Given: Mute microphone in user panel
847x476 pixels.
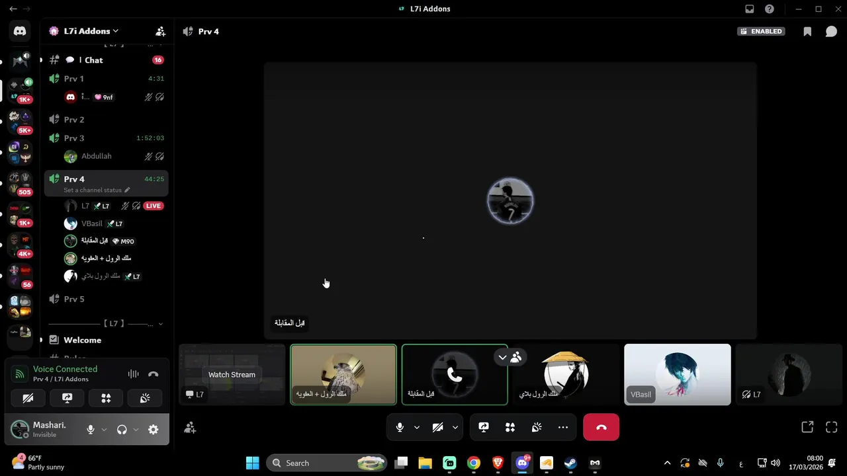Looking at the screenshot, I should tap(91, 430).
